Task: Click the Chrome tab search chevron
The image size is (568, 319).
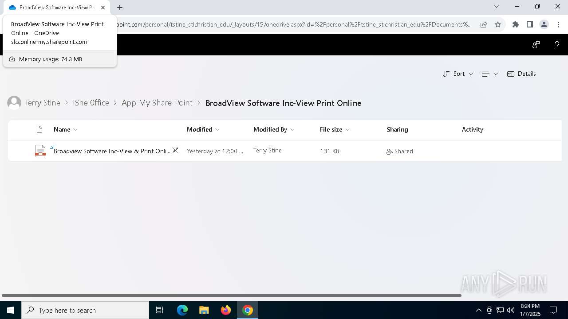Action: [x=497, y=6]
